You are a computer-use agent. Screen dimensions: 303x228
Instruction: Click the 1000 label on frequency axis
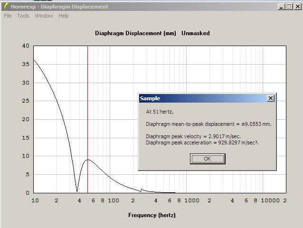click(192, 200)
